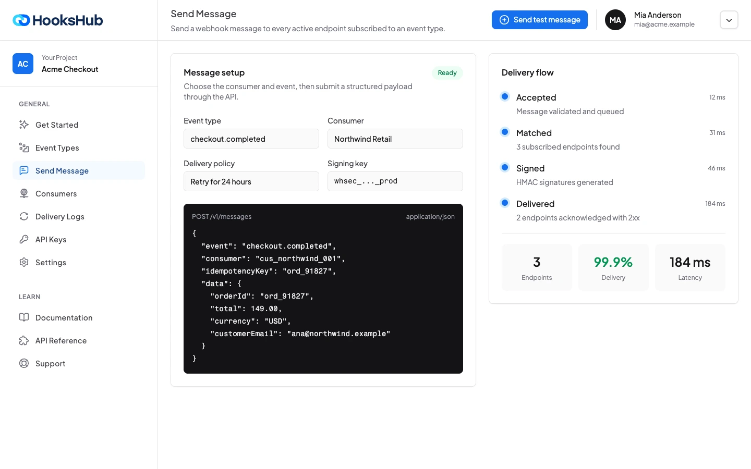The height and width of the screenshot is (469, 751).
Task: Click the application/json label
Action: click(430, 217)
